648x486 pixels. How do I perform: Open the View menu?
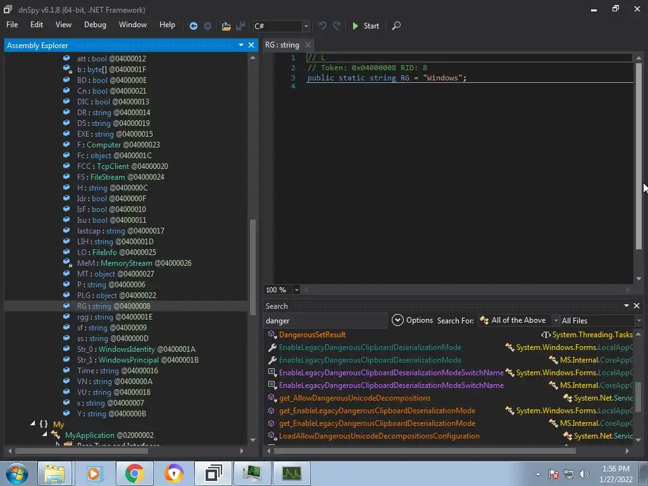[x=63, y=25]
